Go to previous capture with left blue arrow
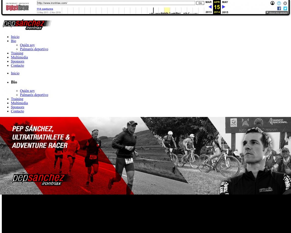 pyautogui.click(x=210, y=7)
